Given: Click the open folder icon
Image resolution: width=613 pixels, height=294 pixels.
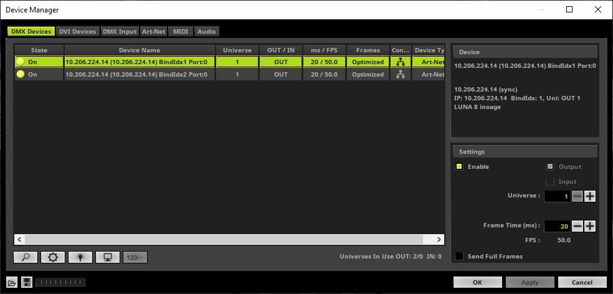Looking at the screenshot, I should [12, 282].
